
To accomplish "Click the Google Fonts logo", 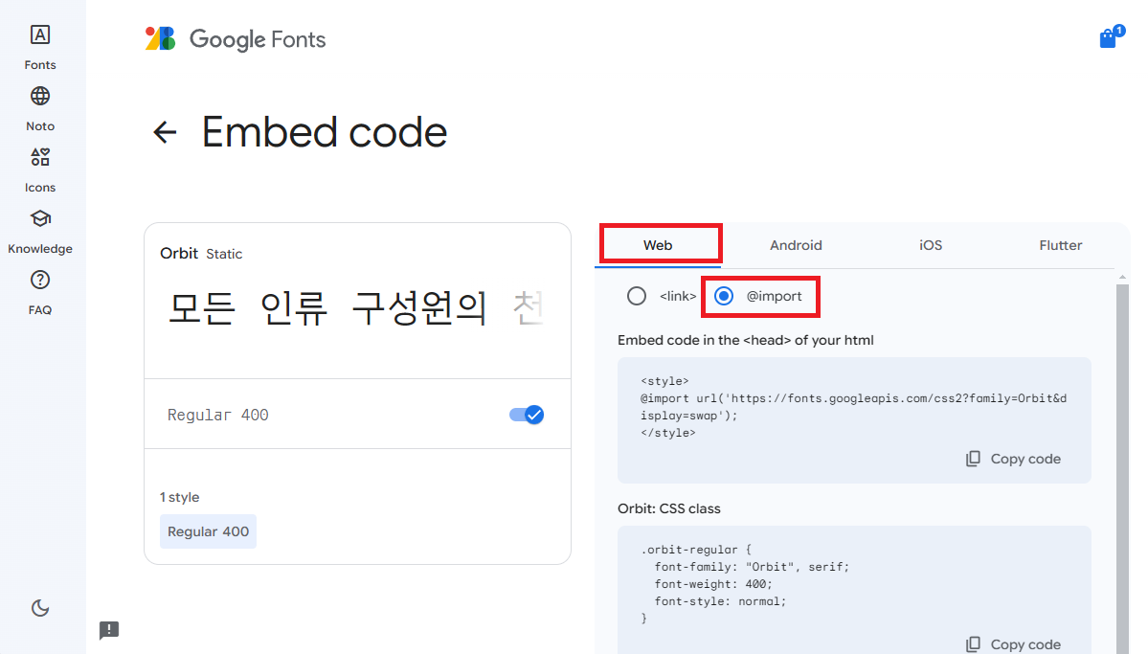I will pos(235,39).
